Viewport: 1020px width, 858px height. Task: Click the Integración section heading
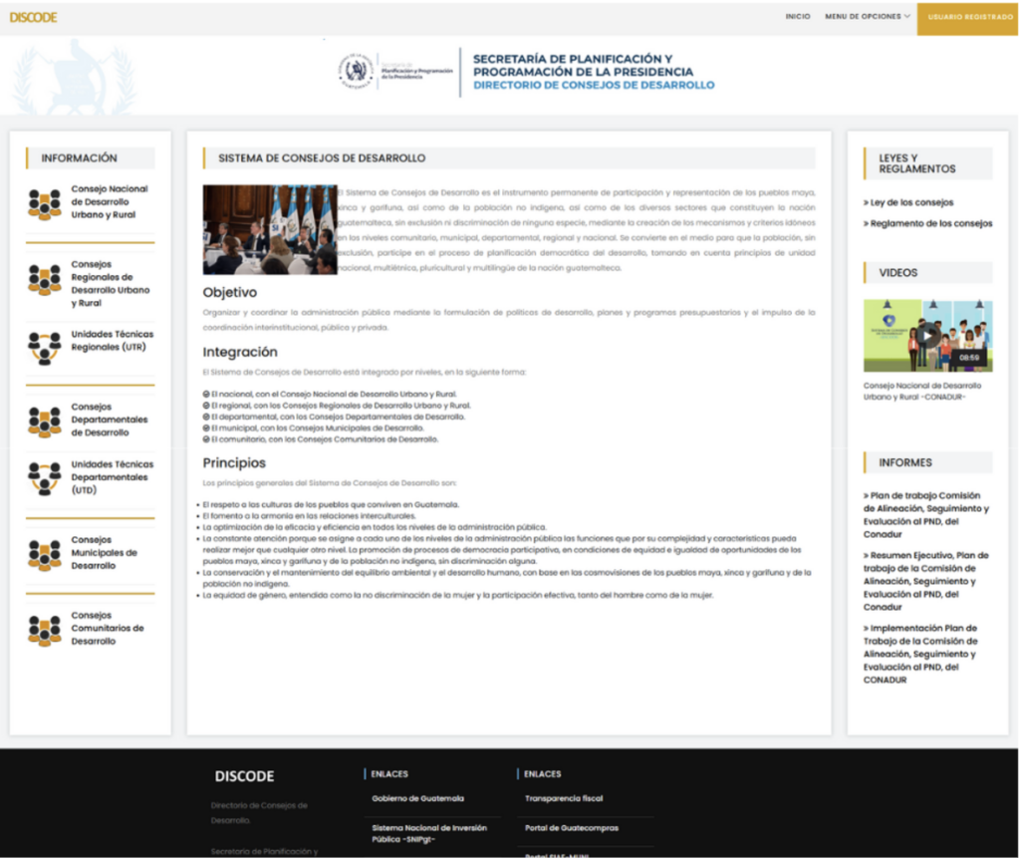coord(240,352)
